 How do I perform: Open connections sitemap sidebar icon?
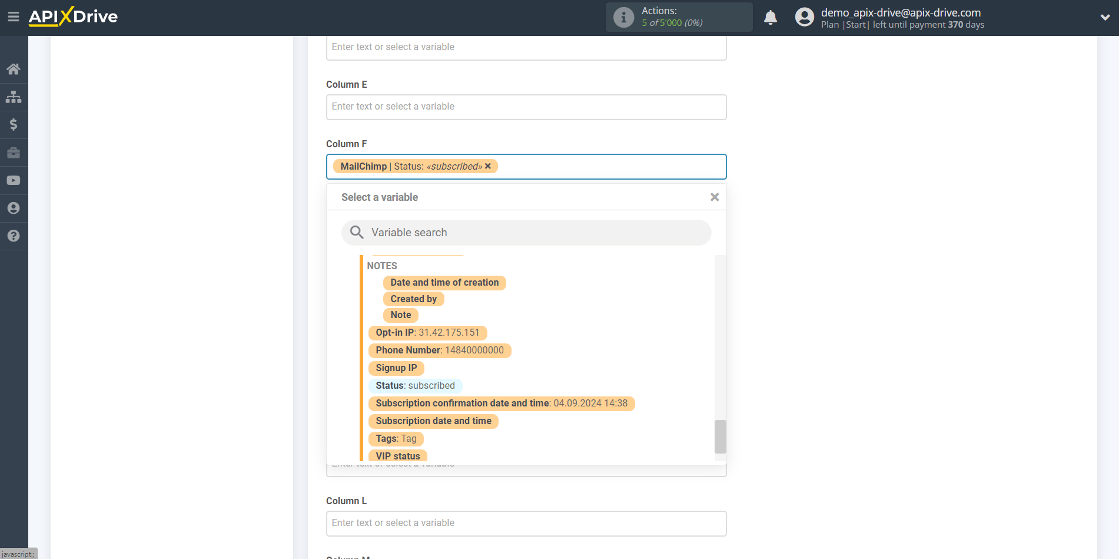pyautogui.click(x=14, y=97)
